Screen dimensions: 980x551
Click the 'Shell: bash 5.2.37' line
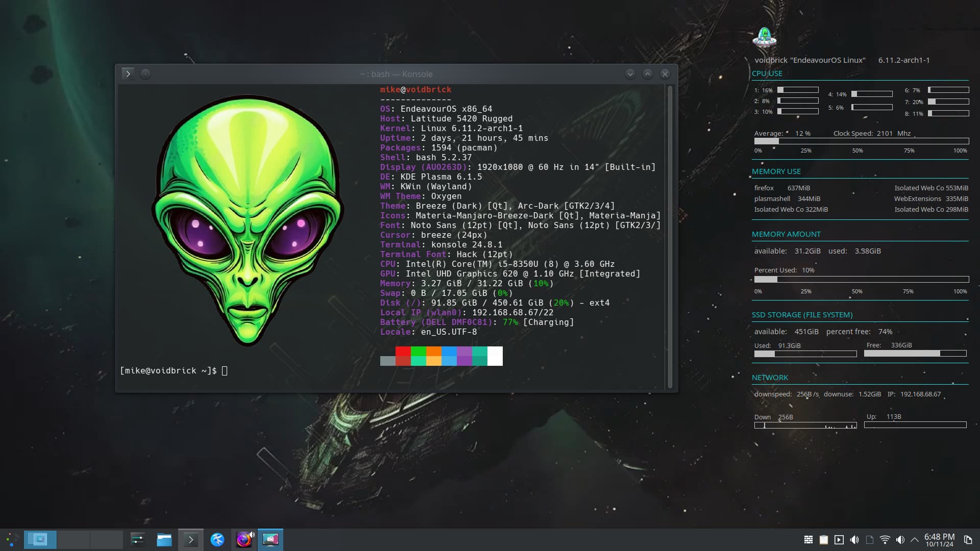pyautogui.click(x=426, y=158)
